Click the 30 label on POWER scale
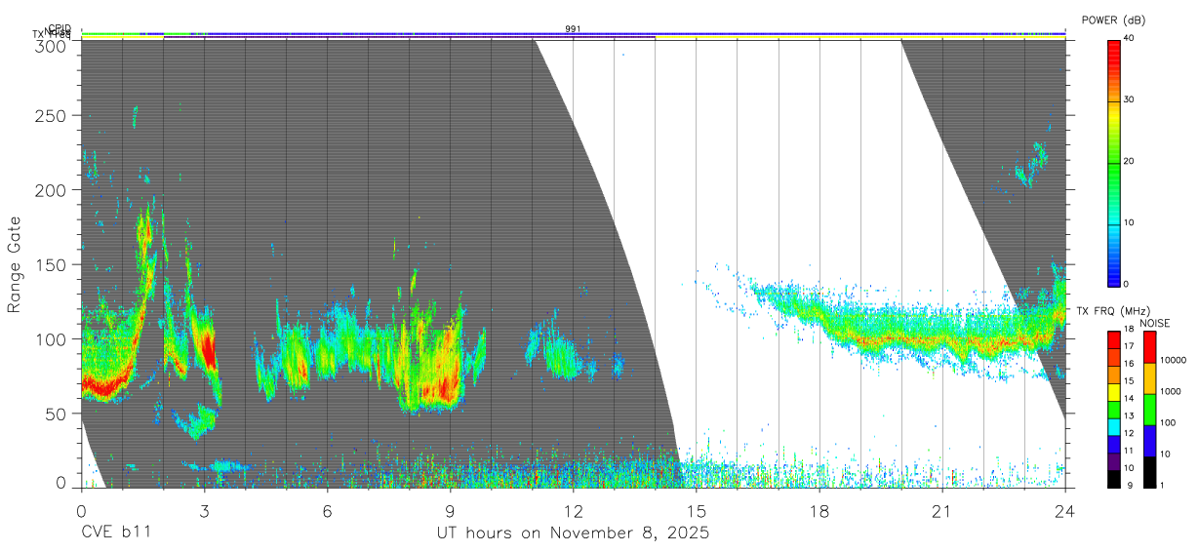Image resolution: width=1198 pixels, height=553 pixels. (x=1130, y=100)
